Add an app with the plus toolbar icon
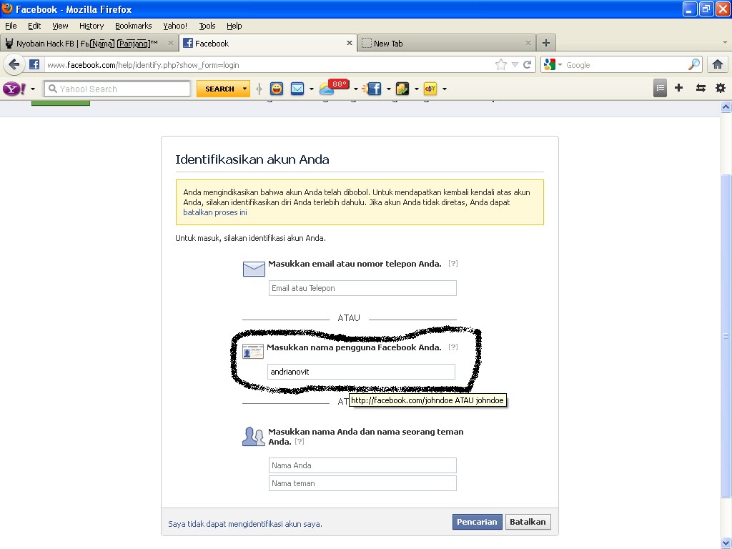 (x=679, y=88)
